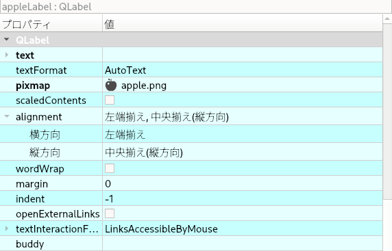Click the scrollbar up arrow
Viewport: 392px width, 251px height.
(x=387, y=18)
